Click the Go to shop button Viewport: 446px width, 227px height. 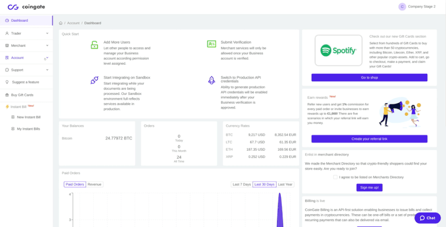pos(369,78)
